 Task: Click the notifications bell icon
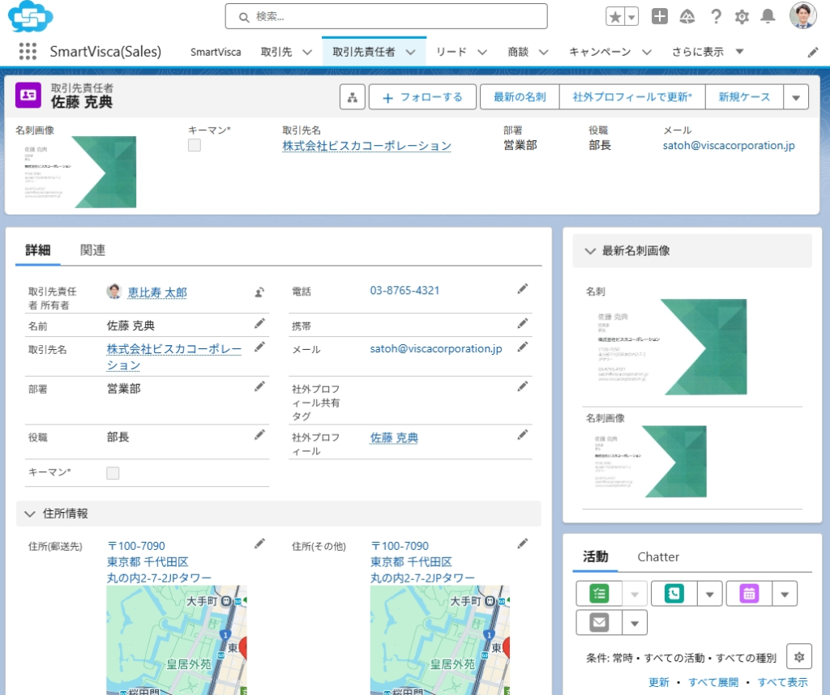pyautogui.click(x=768, y=16)
